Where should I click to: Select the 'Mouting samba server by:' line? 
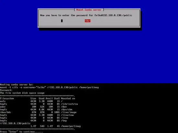(17, 85)
